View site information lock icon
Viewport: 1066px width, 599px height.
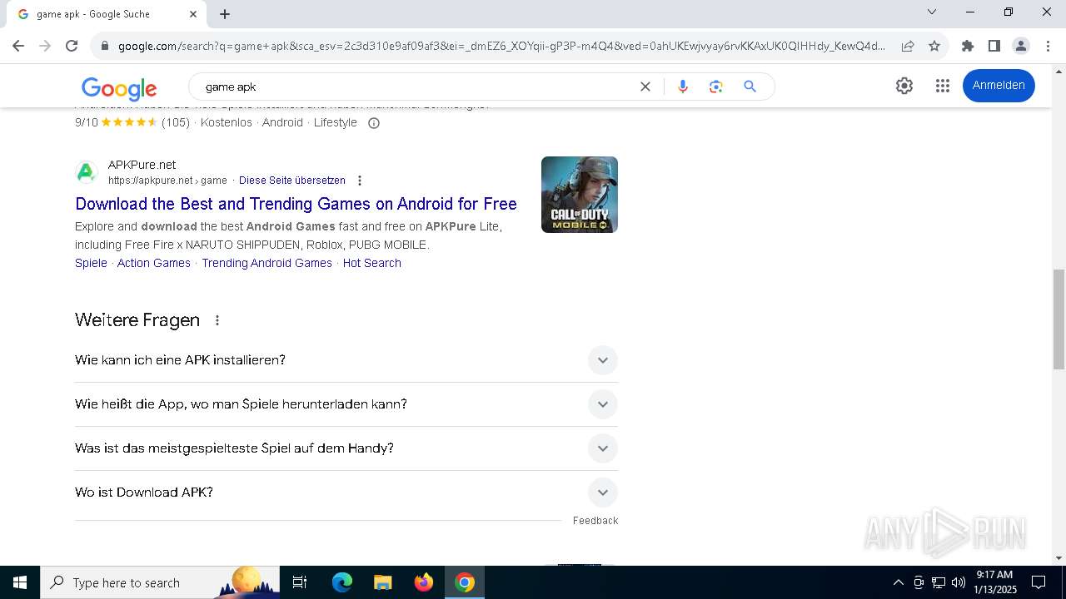coord(105,46)
